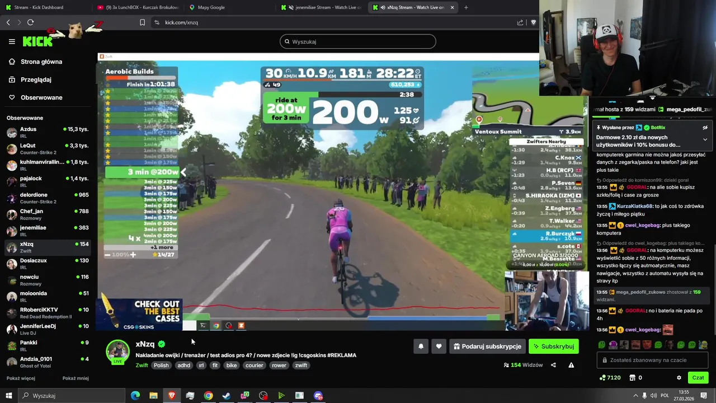Click the Windows taskbar search box
The image size is (716, 403).
tap(71, 396)
